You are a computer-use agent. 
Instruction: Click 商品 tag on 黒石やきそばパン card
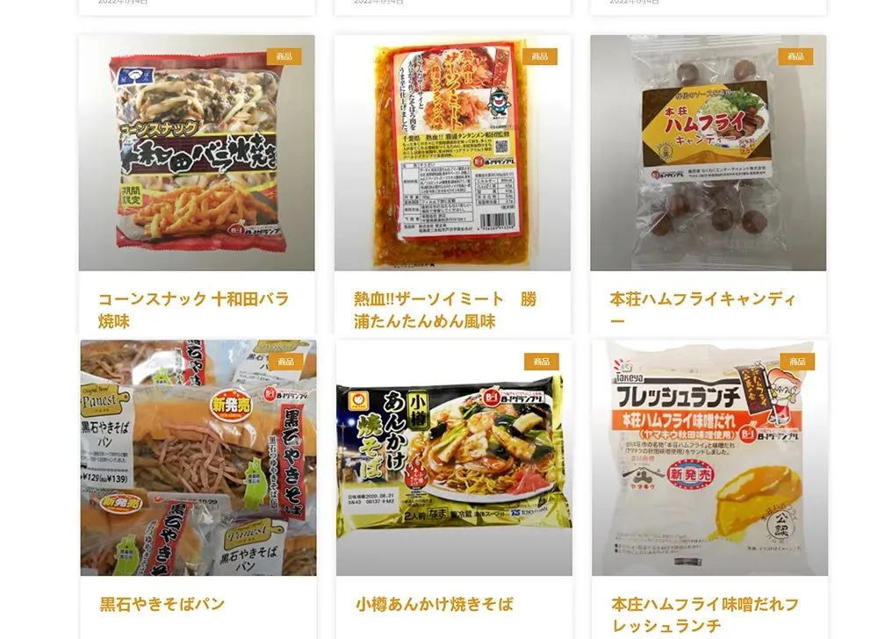click(x=285, y=362)
